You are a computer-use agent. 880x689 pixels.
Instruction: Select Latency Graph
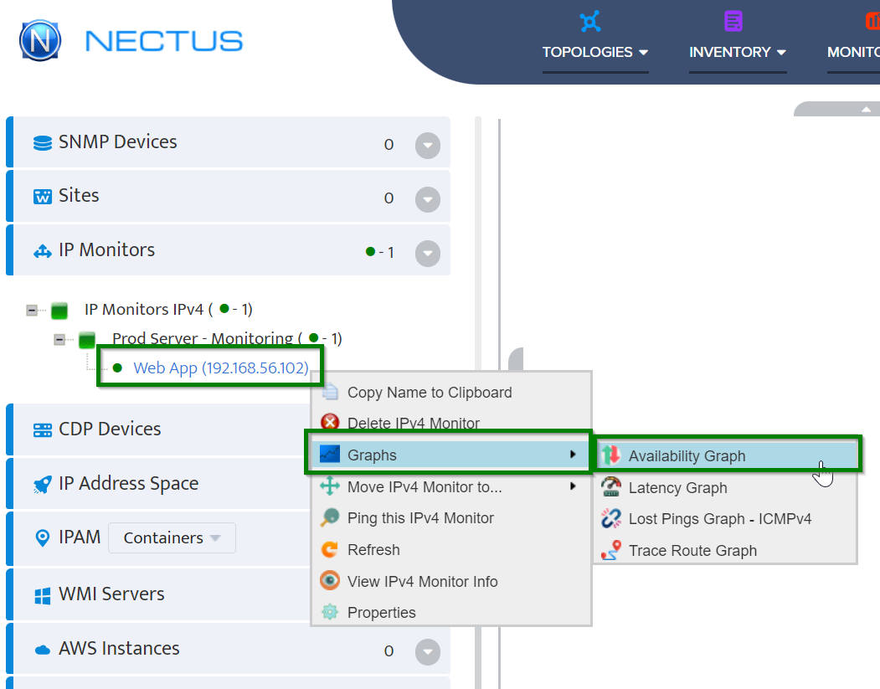coord(725,487)
